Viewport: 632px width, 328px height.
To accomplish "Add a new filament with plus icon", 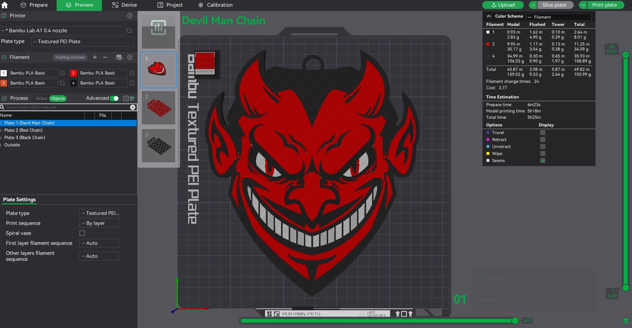I will [95, 57].
